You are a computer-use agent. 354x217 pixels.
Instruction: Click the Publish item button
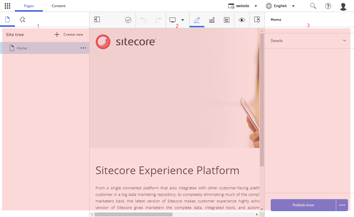point(303,205)
